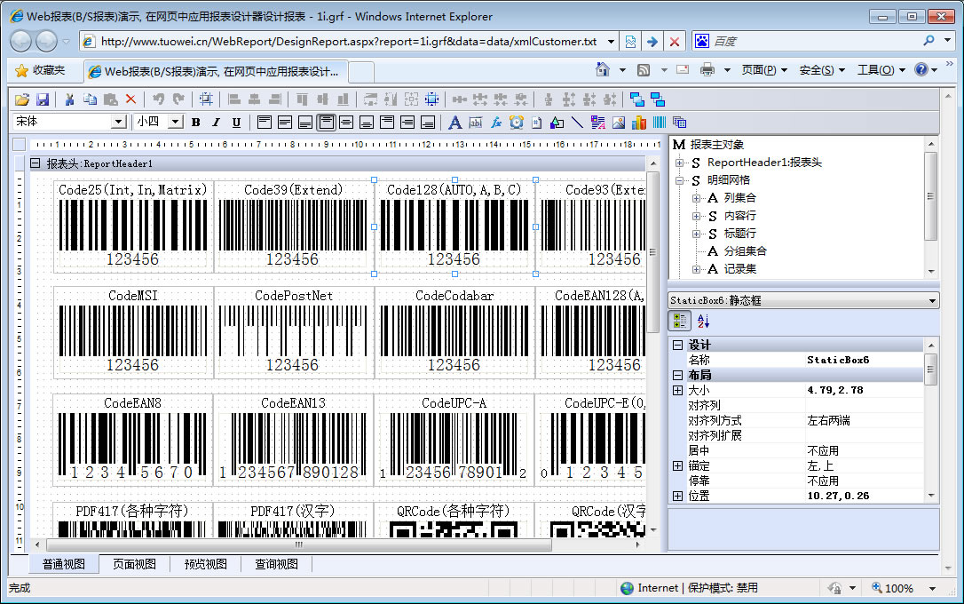Toggle italic text formatting
964x604 pixels.
tap(216, 123)
